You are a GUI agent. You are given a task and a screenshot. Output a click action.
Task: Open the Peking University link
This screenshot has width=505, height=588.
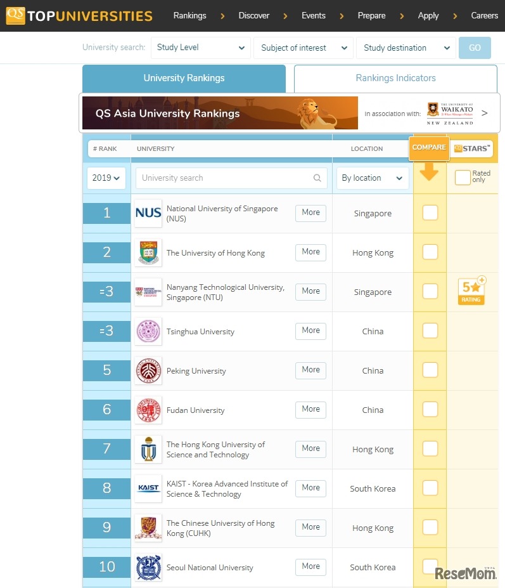(196, 371)
